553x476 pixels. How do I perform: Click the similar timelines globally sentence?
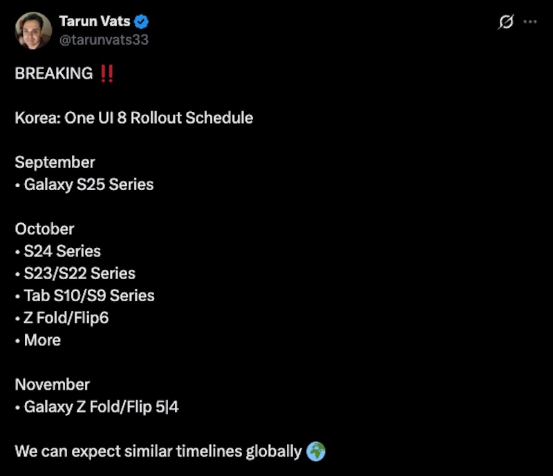(158, 452)
